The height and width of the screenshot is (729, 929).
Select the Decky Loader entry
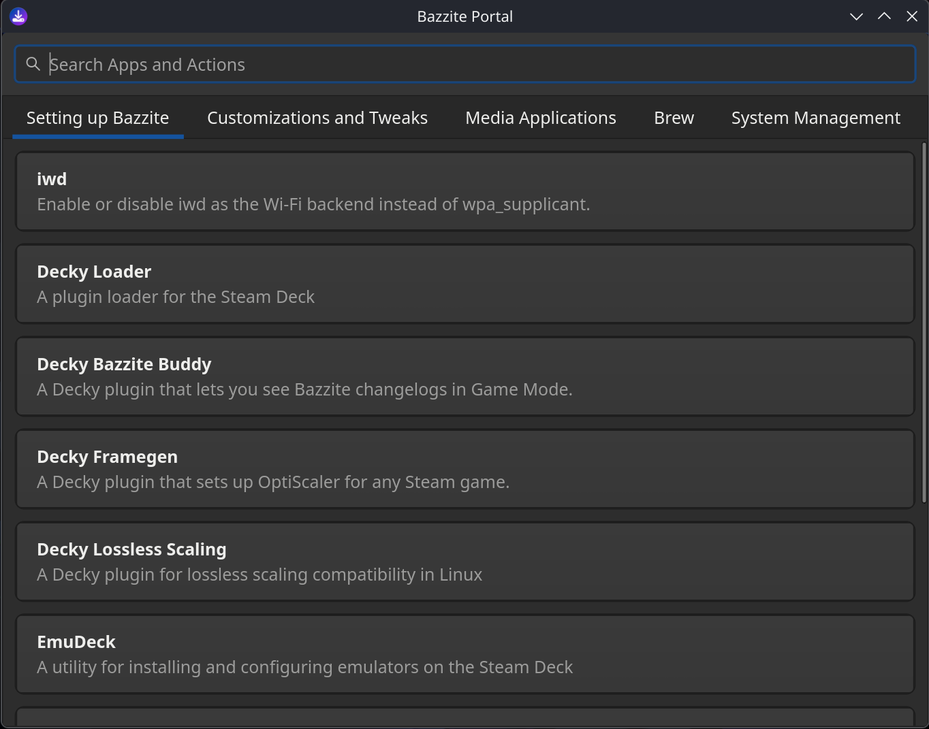tap(465, 284)
